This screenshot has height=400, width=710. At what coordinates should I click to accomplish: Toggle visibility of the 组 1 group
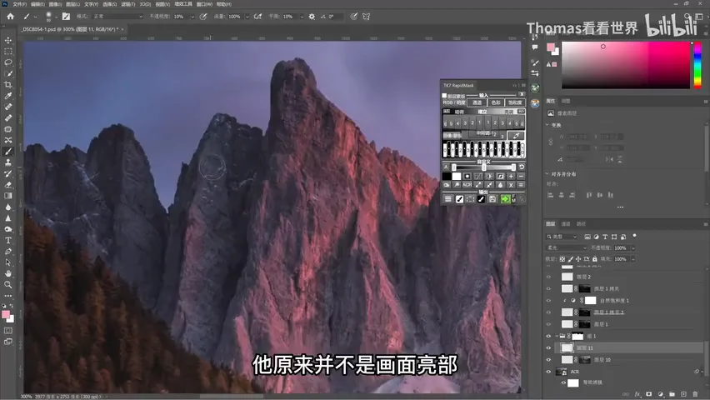(x=549, y=336)
